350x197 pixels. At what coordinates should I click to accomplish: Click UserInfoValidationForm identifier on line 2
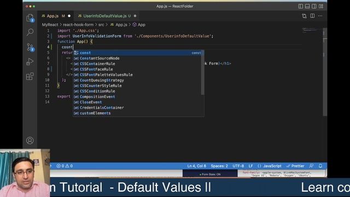[x=97, y=36]
